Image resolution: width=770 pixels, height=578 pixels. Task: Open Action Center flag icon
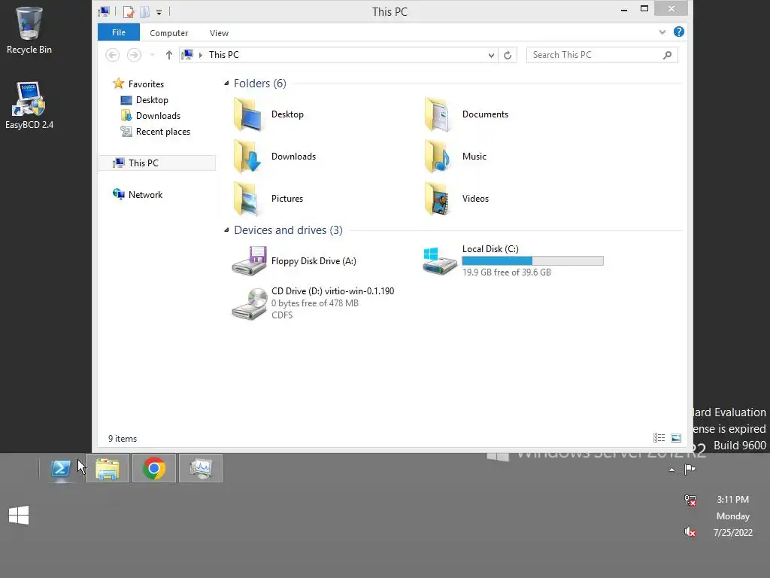[x=690, y=470]
